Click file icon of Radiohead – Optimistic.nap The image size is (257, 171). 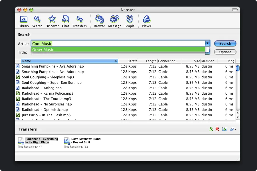click(18, 109)
